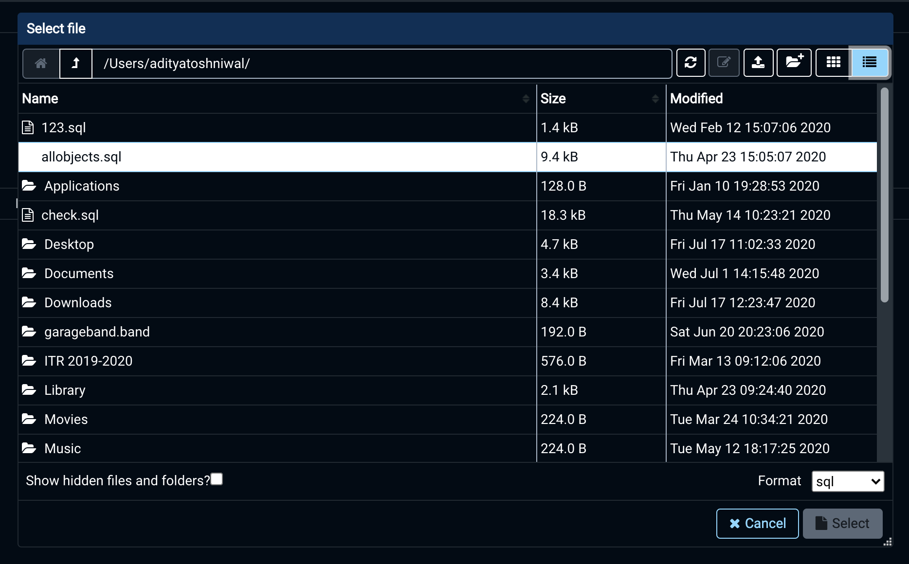The height and width of the screenshot is (564, 909).
Task: Open the upload file icon
Action: [x=758, y=63]
